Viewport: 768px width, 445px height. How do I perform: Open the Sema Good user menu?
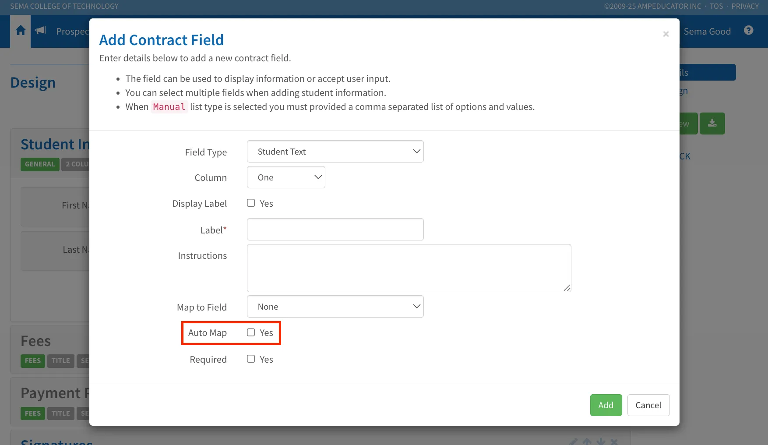[x=707, y=32]
